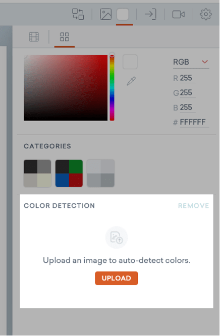
Task: Pick a color with the eyedropper tool
Action: tap(131, 81)
